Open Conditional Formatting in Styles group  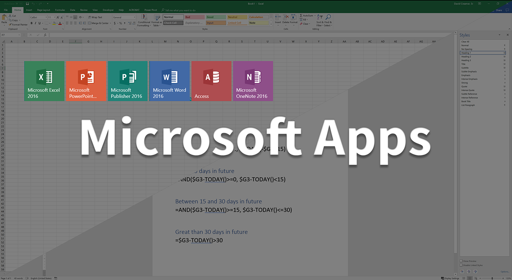tap(144, 20)
